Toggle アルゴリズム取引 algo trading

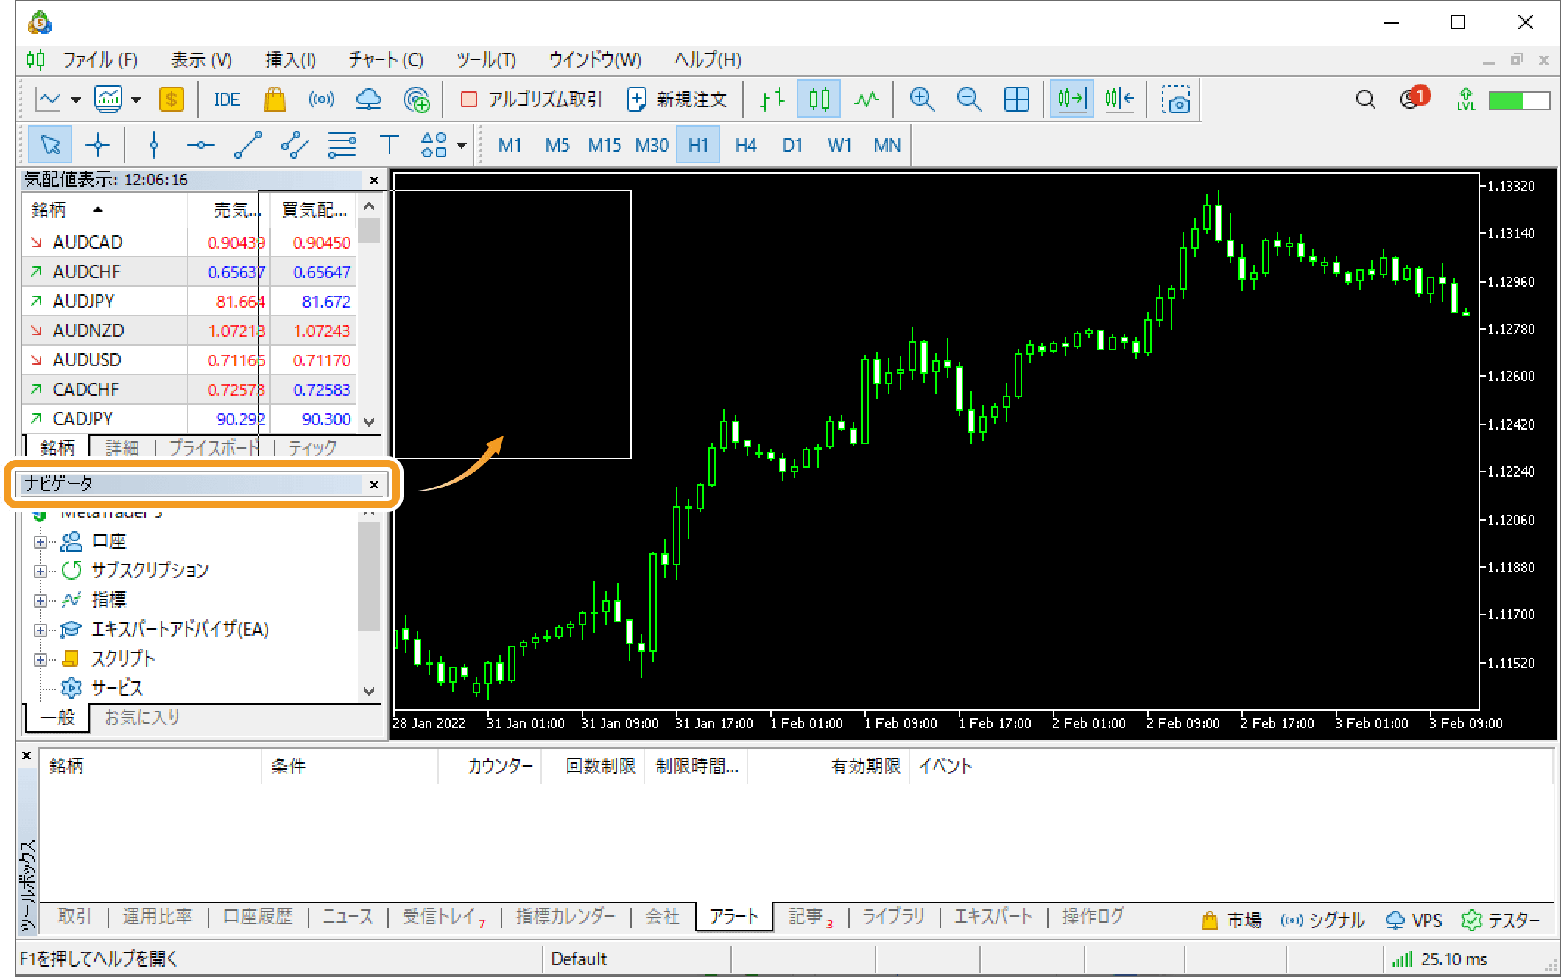point(531,99)
